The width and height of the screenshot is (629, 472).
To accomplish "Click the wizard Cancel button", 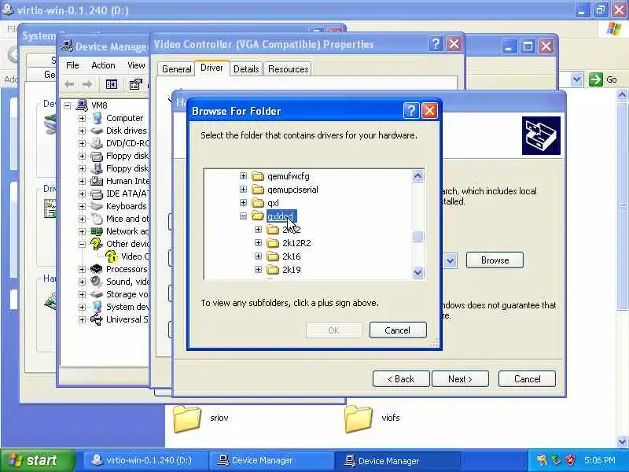I will pyautogui.click(x=527, y=379).
